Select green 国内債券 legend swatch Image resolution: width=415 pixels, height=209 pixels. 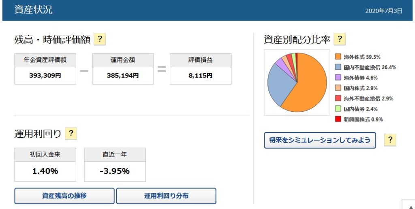point(338,109)
